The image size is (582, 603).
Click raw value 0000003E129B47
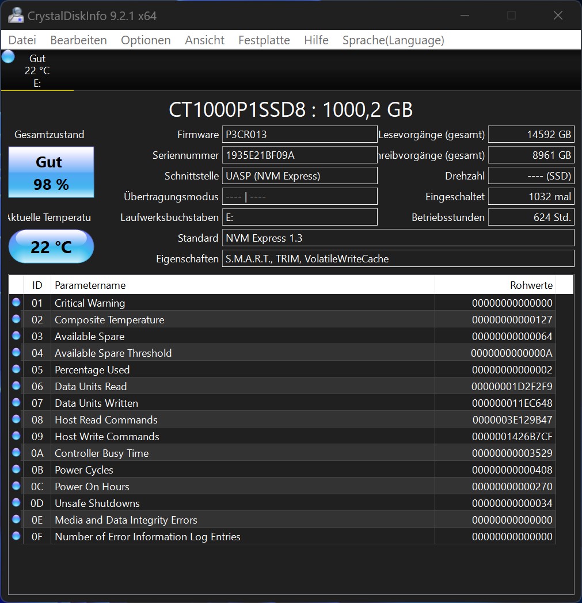pos(512,420)
